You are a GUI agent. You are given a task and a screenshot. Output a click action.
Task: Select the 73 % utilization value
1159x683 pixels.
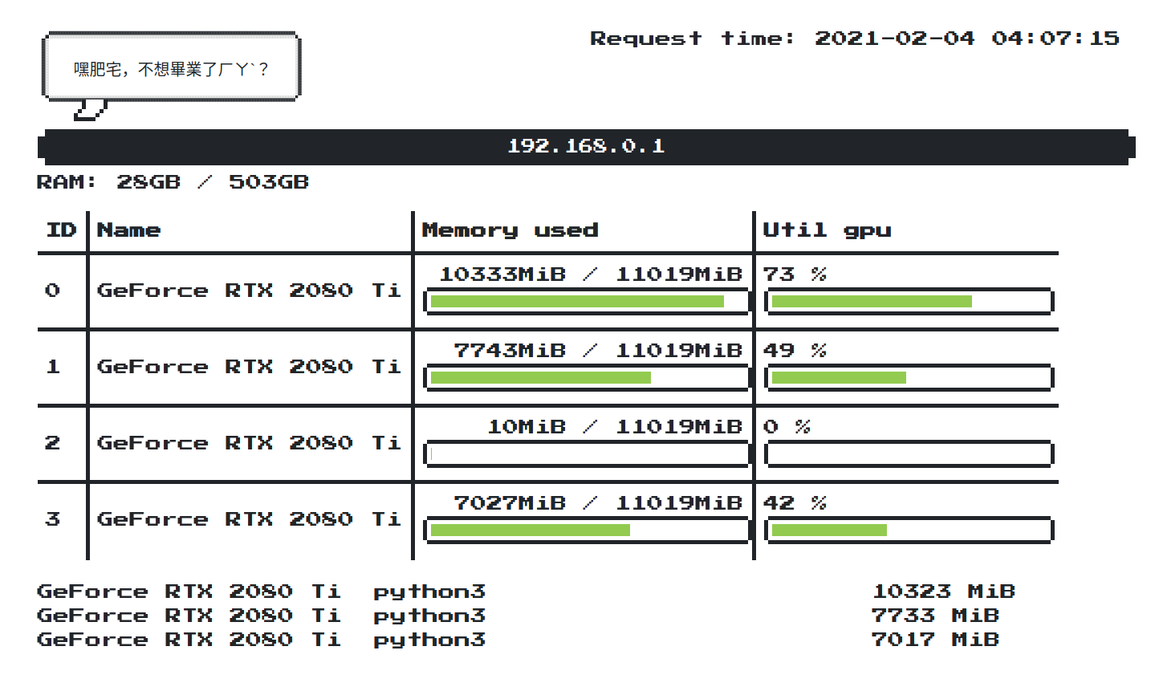pos(795,274)
